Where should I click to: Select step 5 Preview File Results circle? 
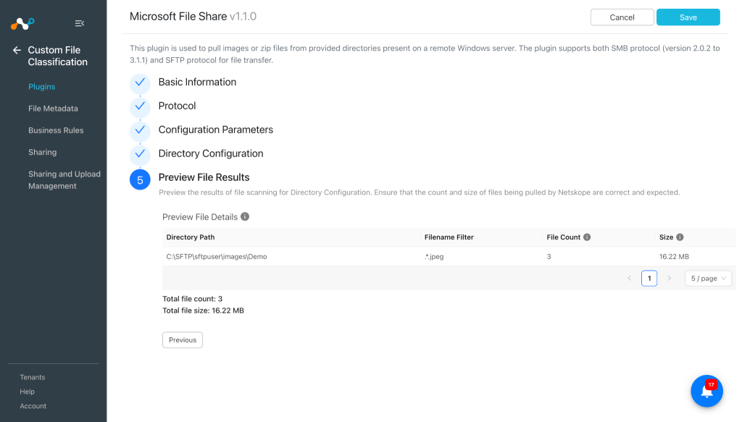[140, 180]
